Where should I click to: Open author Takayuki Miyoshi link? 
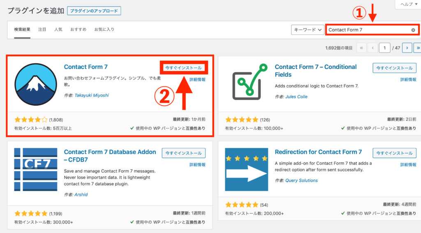[92, 95]
